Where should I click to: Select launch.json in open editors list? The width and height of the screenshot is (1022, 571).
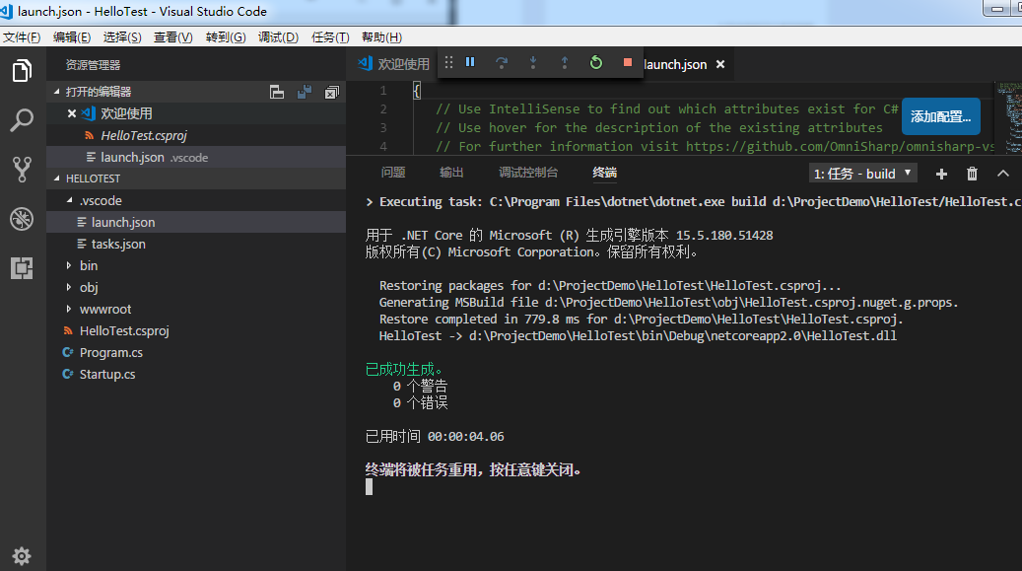click(x=195, y=157)
